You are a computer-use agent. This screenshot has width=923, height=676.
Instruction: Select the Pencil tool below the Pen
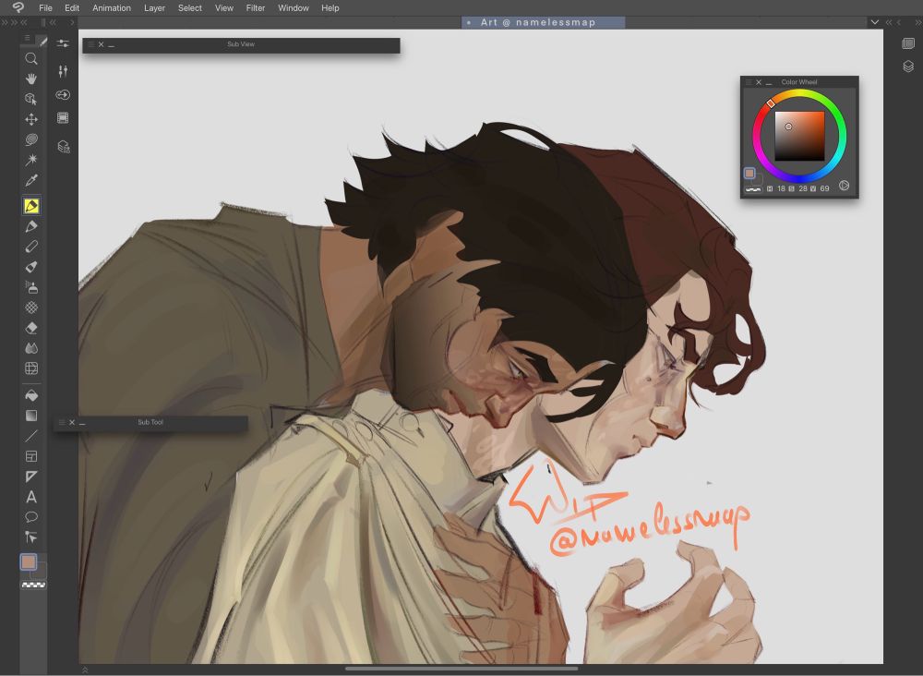31,226
